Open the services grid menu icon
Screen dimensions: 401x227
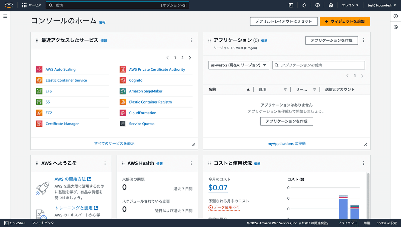[24, 5]
